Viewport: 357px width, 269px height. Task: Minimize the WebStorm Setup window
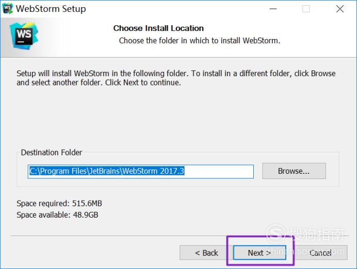pyautogui.click(x=273, y=9)
